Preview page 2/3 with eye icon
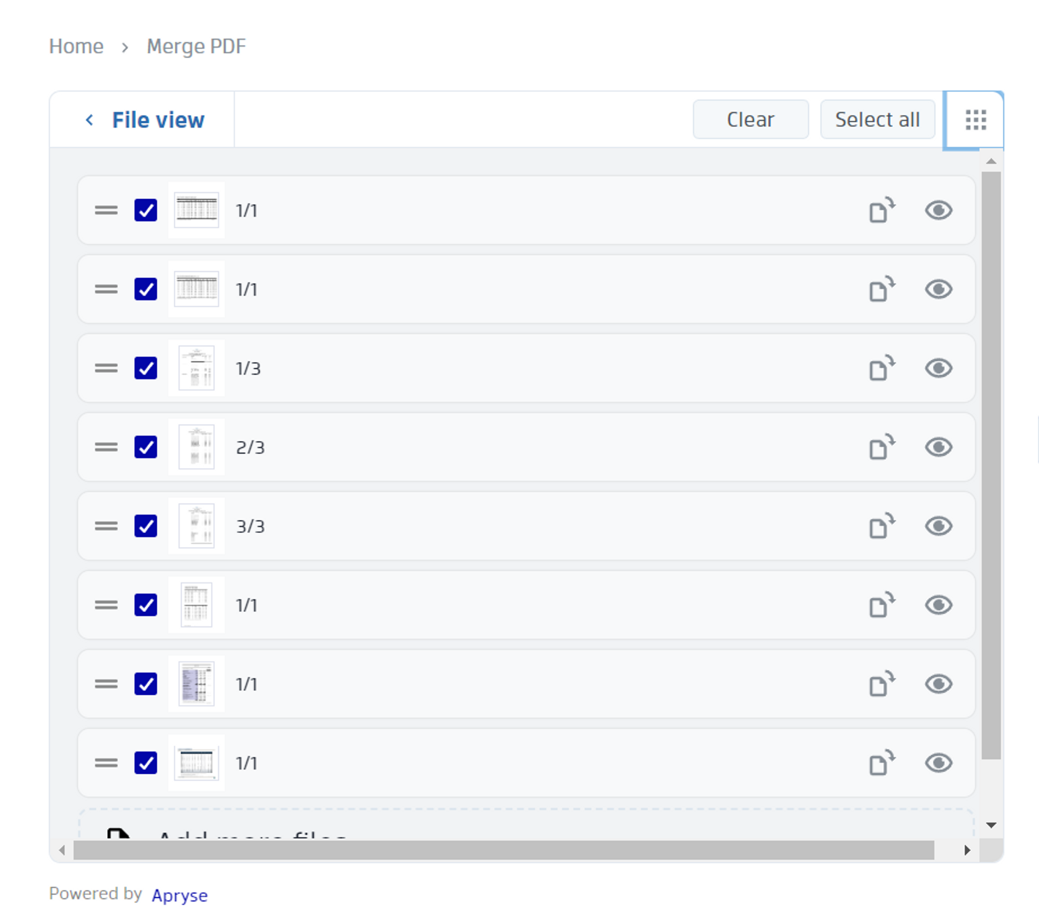Image resolution: width=1039 pixels, height=909 pixels. tap(938, 447)
